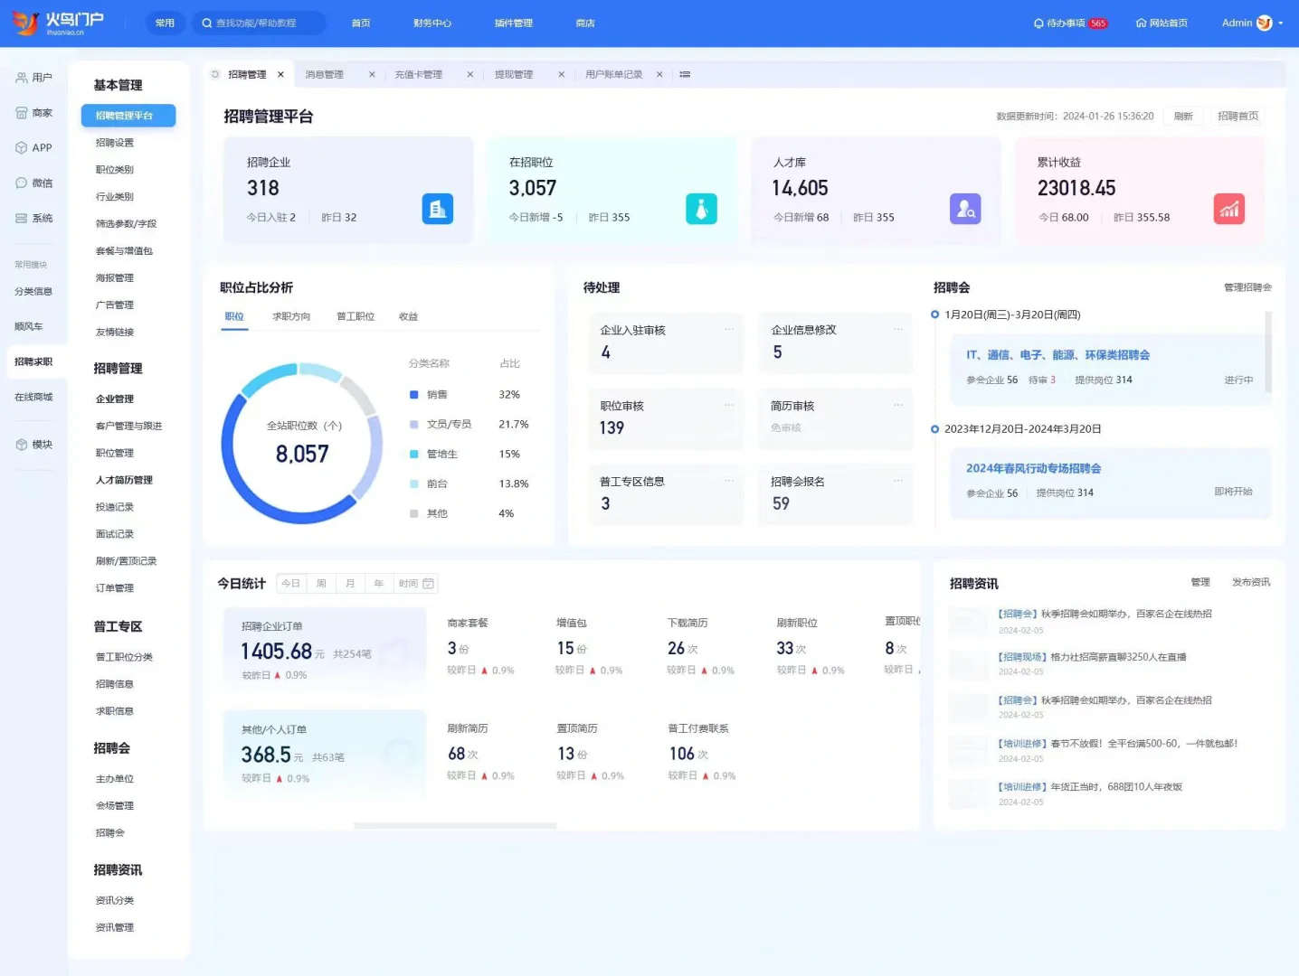Click 发布资讯 in 招聘资讯 panel

pos(1251,582)
